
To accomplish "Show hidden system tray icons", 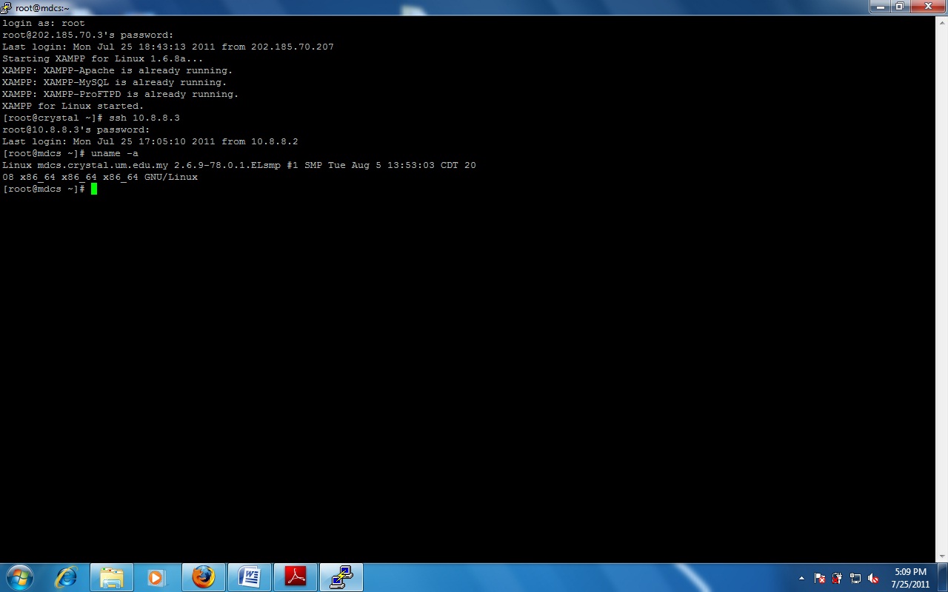I will pos(801,578).
